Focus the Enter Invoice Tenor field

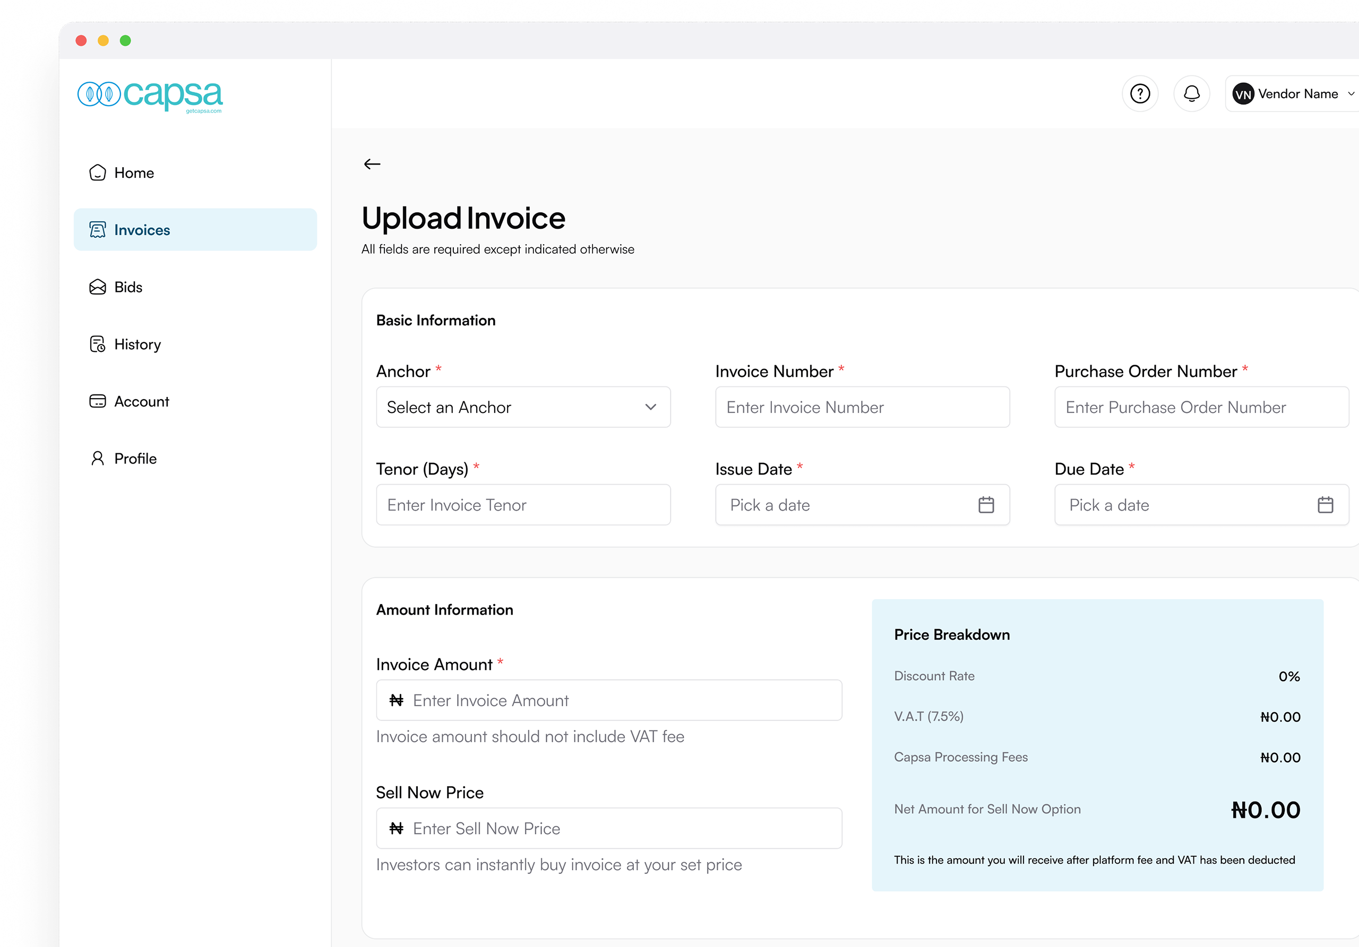click(523, 505)
